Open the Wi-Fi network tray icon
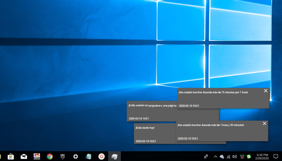The height and width of the screenshot is (161, 282). click(x=228, y=156)
